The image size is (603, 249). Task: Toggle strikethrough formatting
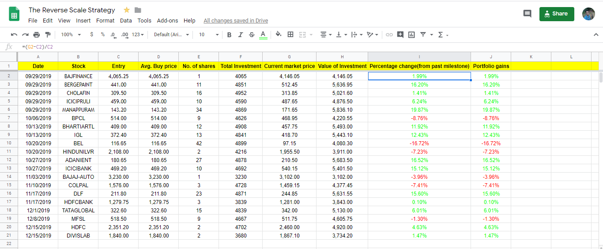[x=252, y=34]
